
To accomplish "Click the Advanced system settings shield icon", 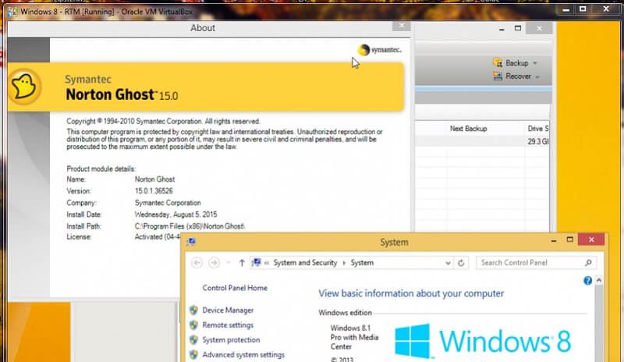I will coord(193,354).
